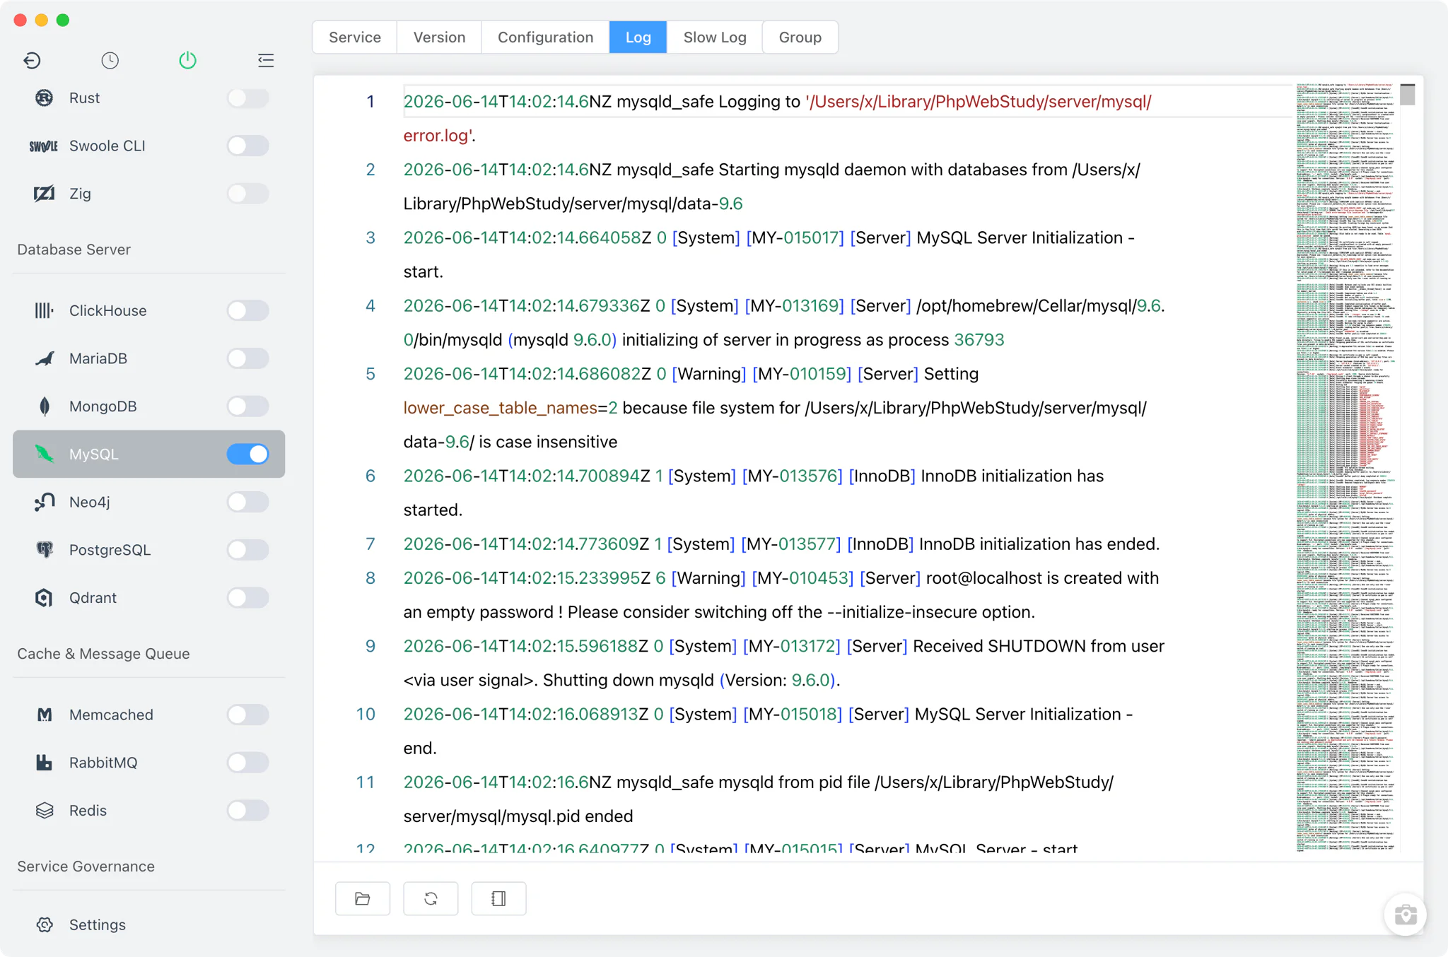Select the Swoole CLI icon
The height and width of the screenshot is (957, 1448).
pos(44,146)
